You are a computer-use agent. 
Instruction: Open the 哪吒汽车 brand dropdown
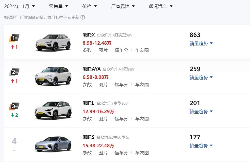(x=161, y=6)
